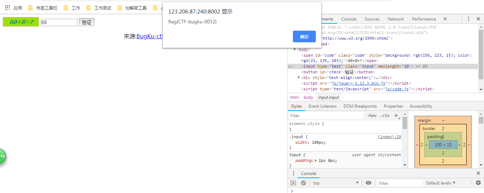The image size is (484, 193).
Task: Click the Styles pane vertical scrollbar
Action: 405,140
